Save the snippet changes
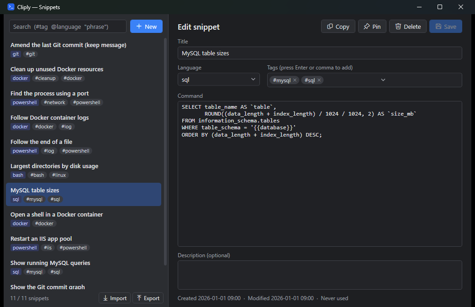Screen dimensions: 475x307 point(446,26)
